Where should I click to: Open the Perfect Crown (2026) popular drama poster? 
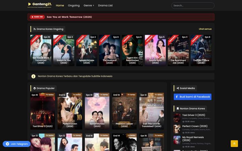[70, 111]
